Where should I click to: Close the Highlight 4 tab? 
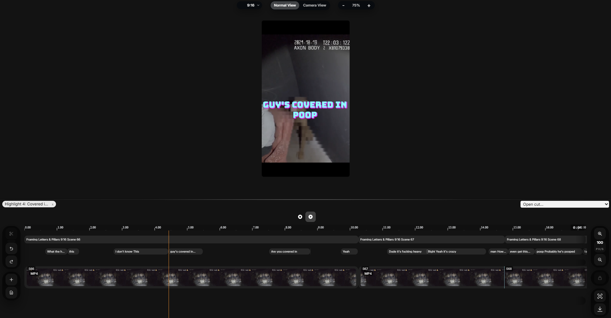[x=52, y=204]
